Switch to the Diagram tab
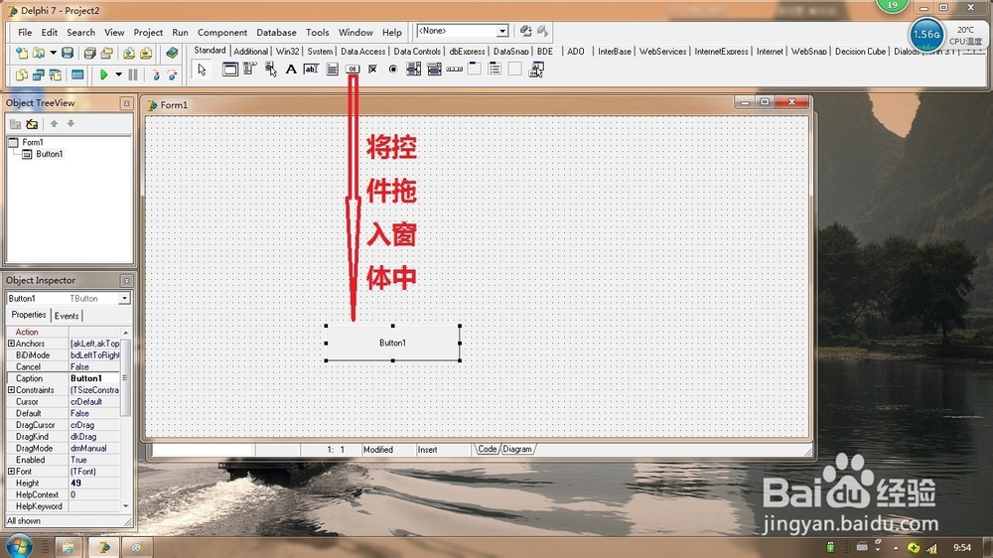Screen dimensions: 993x558 [518, 449]
